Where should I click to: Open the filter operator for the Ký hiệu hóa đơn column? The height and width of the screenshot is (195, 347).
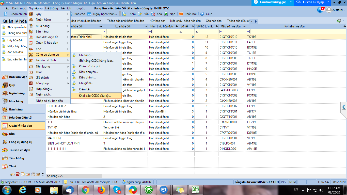tap(248, 31)
